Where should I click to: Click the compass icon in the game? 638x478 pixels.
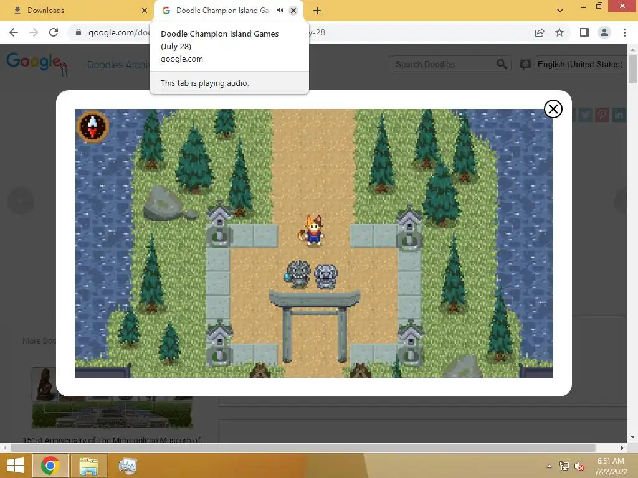coord(93,126)
